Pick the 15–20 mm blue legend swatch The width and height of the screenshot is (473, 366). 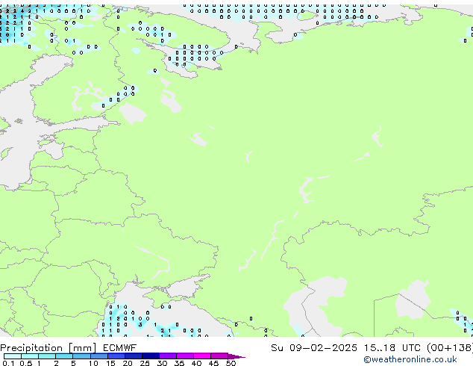tap(116, 356)
